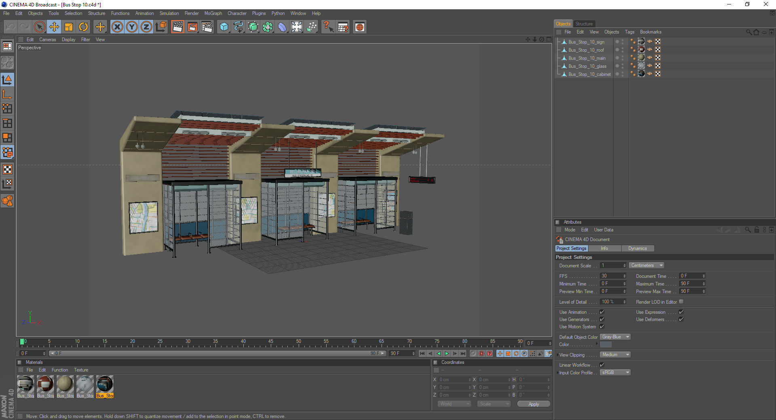Play animation forwards
776x420 pixels.
click(447, 353)
